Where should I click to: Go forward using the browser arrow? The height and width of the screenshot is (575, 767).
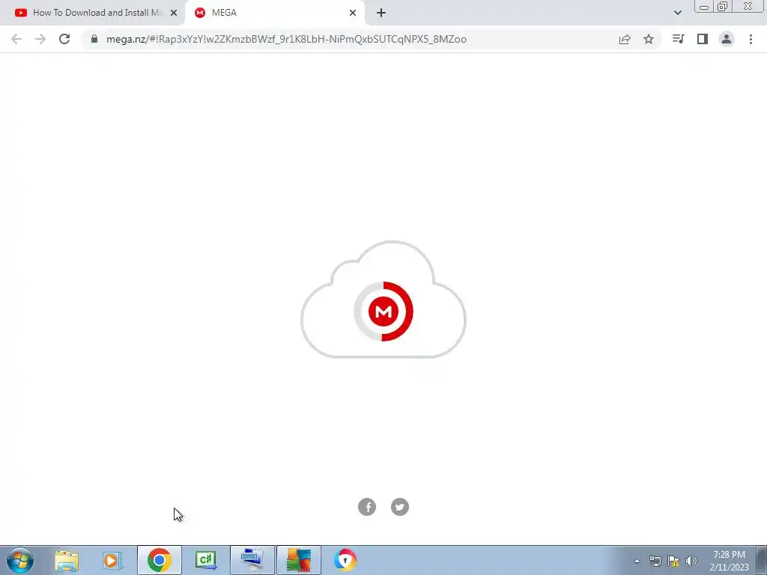pyautogui.click(x=40, y=39)
